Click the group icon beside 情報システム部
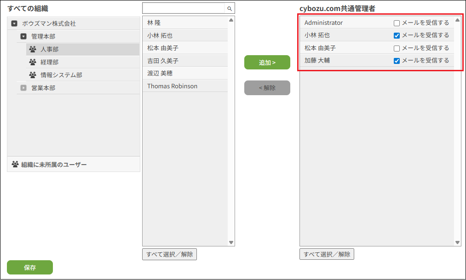 [x=33, y=75]
